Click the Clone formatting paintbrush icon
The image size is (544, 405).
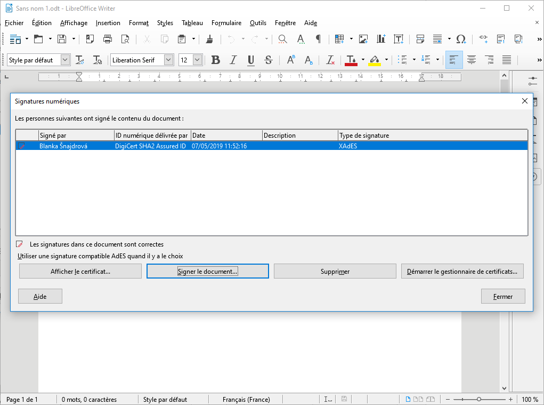click(x=209, y=39)
